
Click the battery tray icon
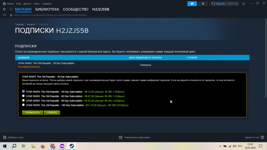tap(225, 146)
